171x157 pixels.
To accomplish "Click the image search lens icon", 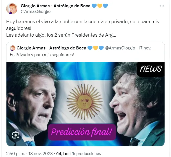I will (16, 135).
